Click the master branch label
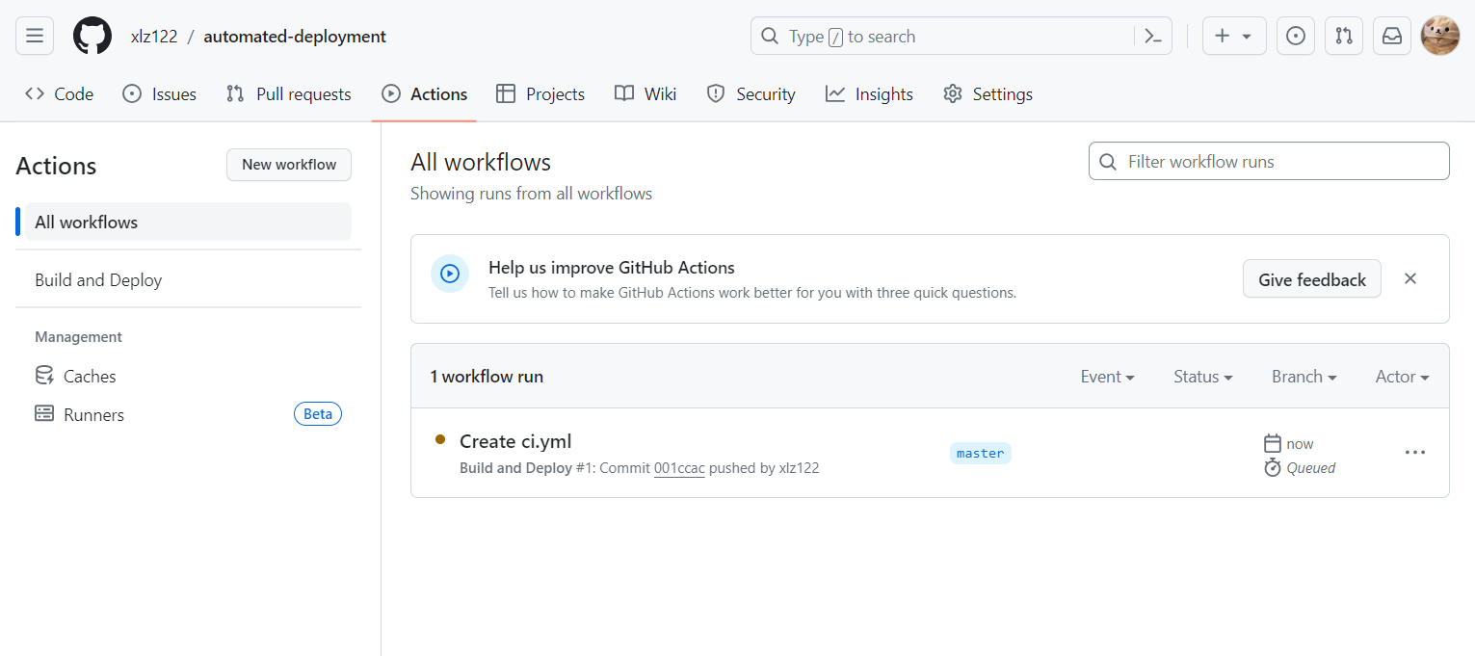The height and width of the screenshot is (656, 1475). [x=981, y=453]
